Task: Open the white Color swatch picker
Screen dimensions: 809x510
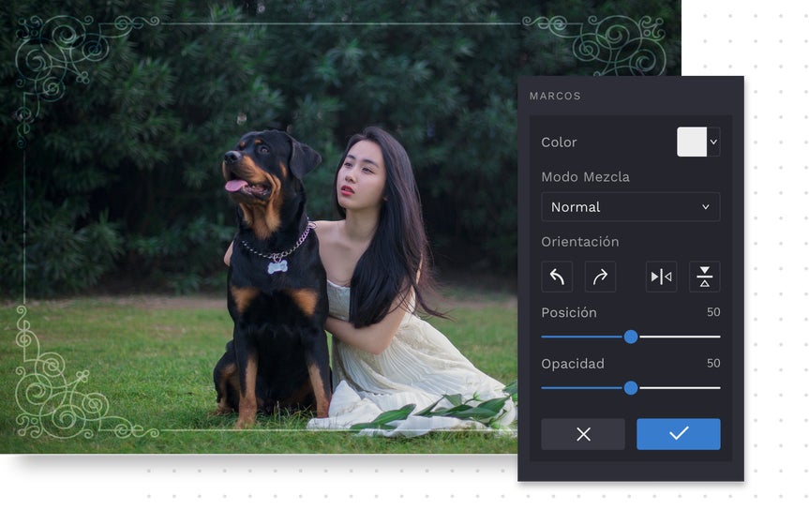Action: pos(692,142)
